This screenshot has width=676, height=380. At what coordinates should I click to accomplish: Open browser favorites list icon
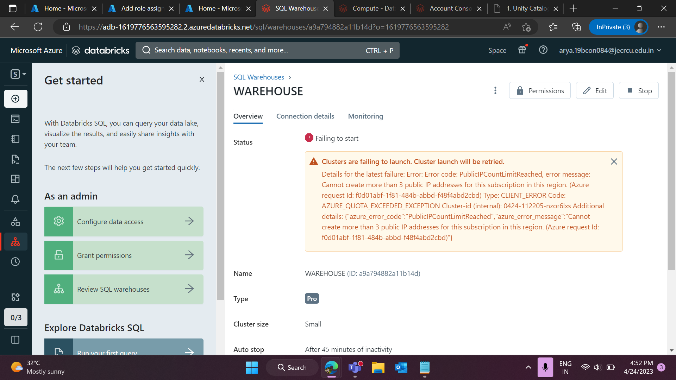pyautogui.click(x=553, y=27)
